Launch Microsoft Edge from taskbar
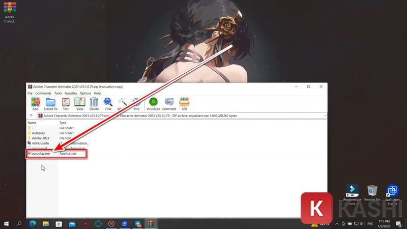 (33, 223)
